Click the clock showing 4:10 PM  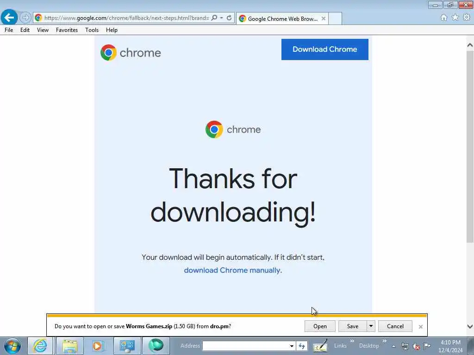450,346
